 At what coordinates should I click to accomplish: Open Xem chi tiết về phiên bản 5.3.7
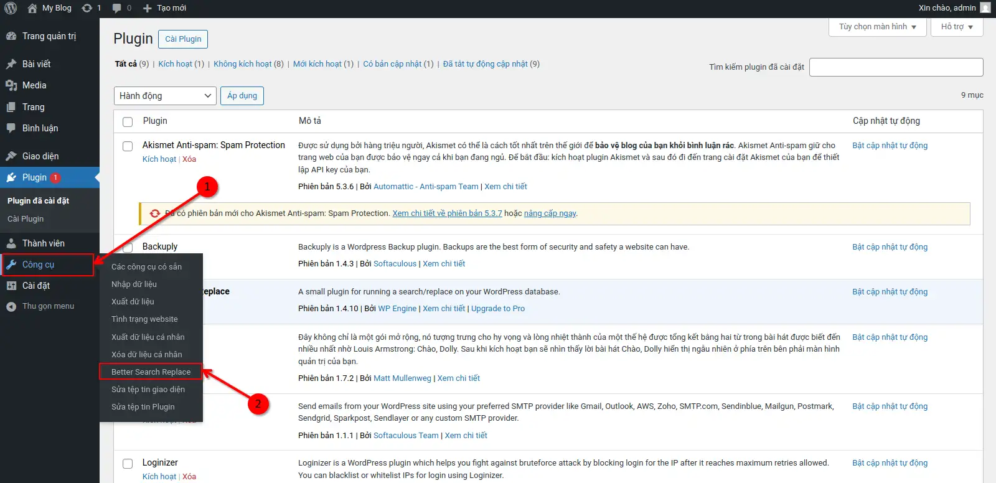point(447,213)
